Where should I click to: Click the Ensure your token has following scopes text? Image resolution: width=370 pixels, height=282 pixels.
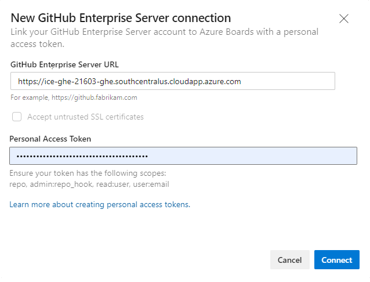coord(88,173)
